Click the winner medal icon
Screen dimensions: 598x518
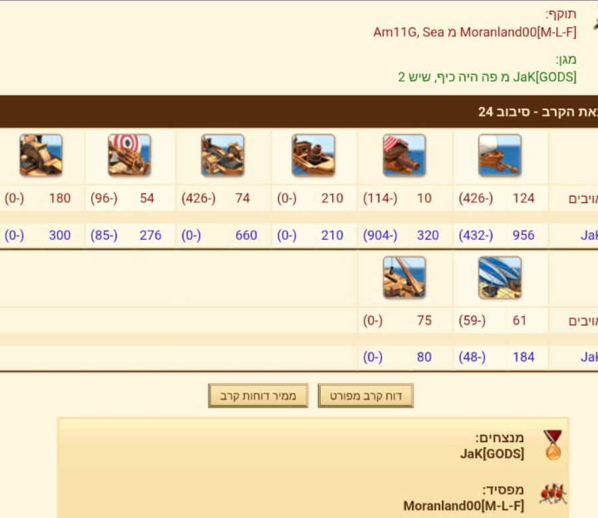click(x=553, y=444)
